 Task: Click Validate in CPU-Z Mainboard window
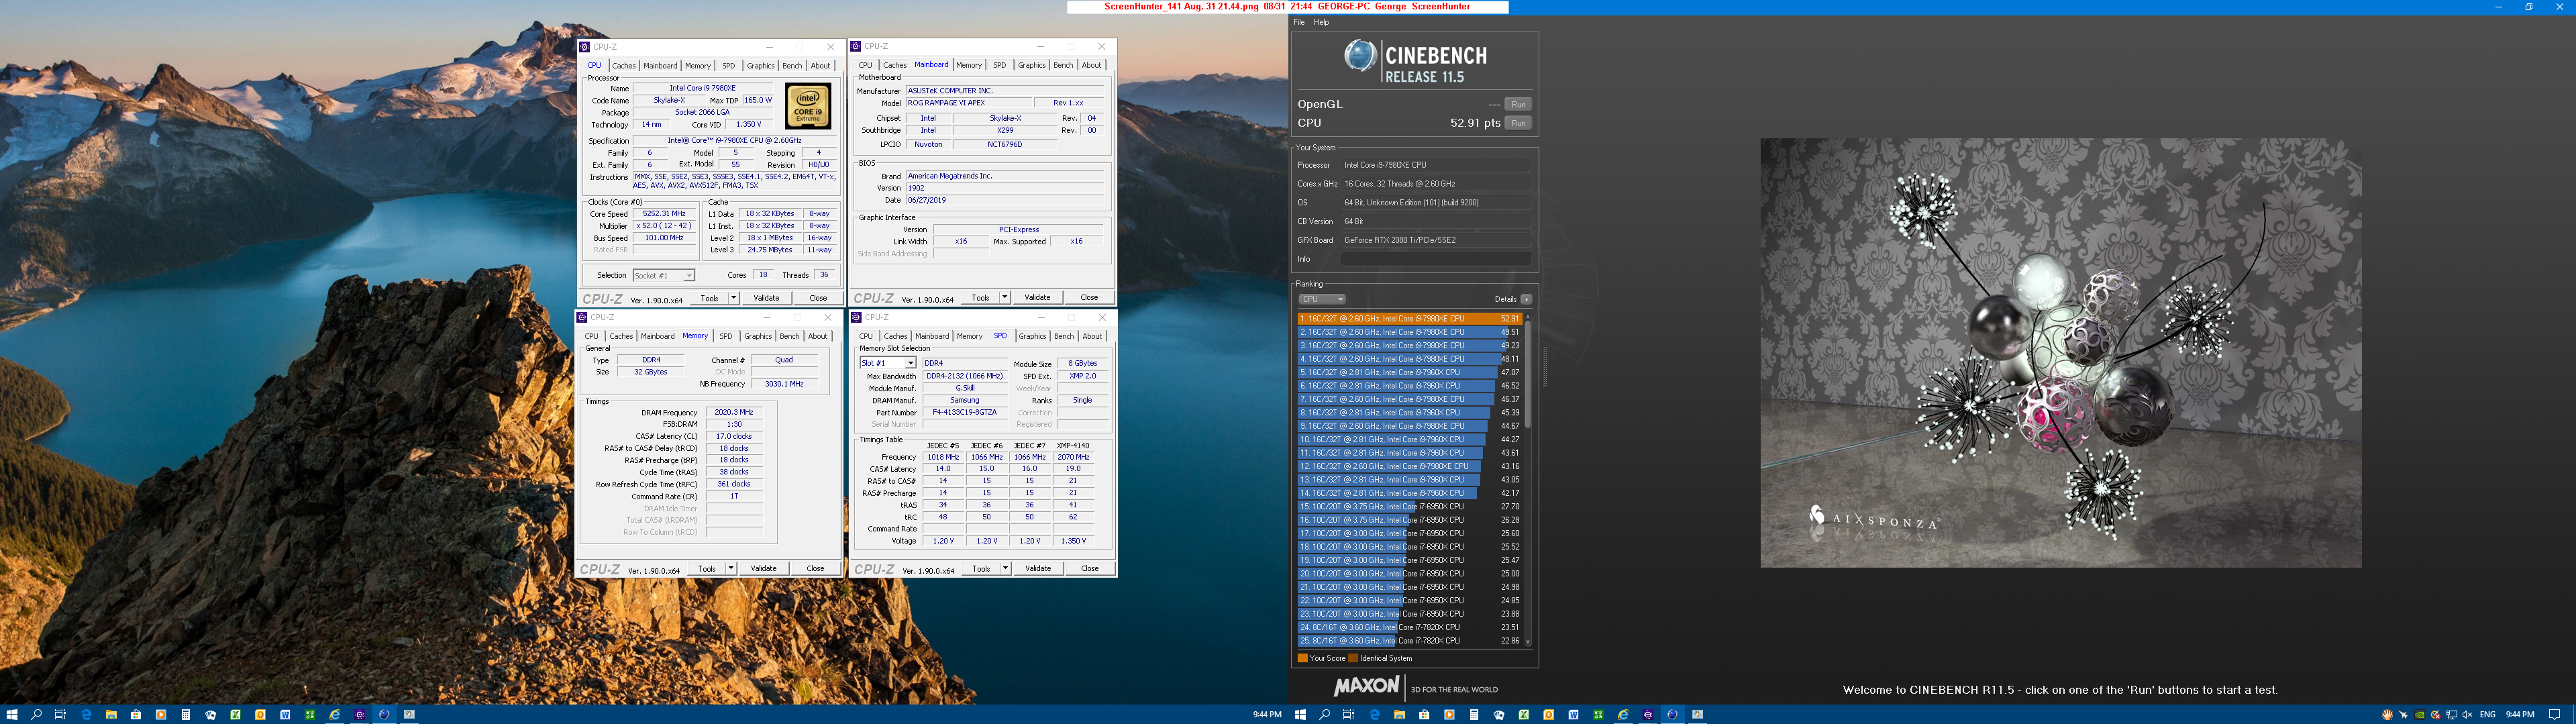(x=1038, y=297)
